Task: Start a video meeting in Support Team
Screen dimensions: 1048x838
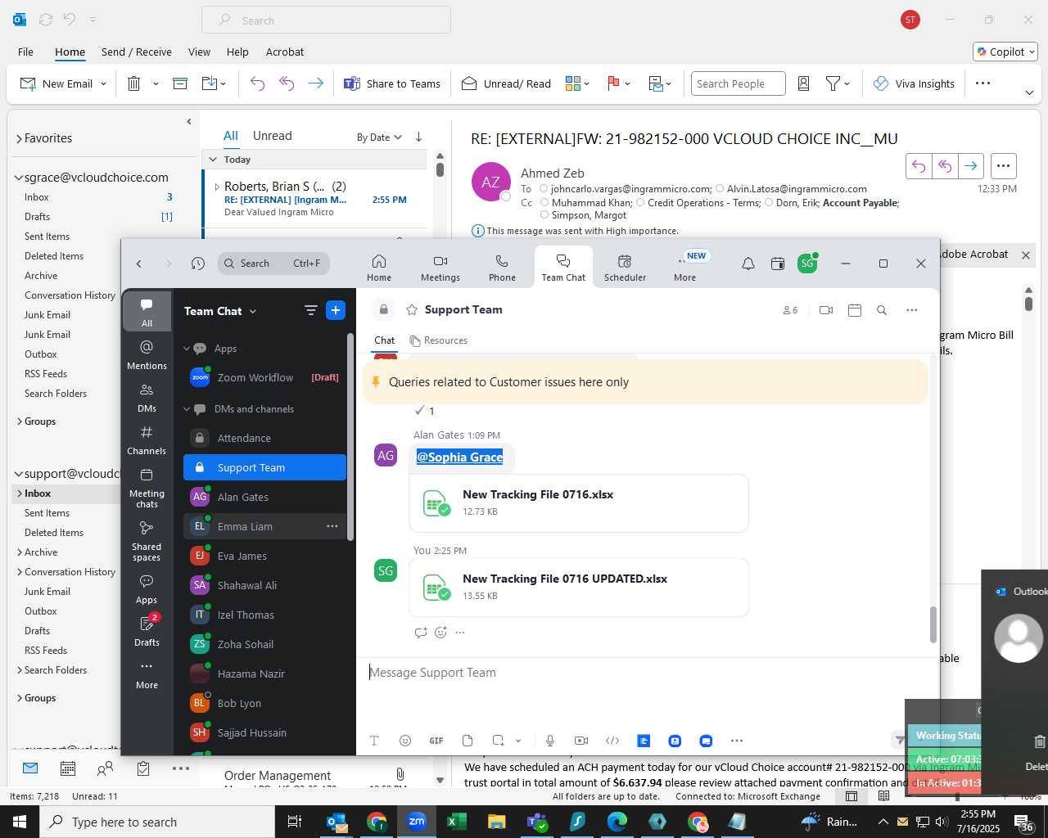Action: pyautogui.click(x=825, y=310)
